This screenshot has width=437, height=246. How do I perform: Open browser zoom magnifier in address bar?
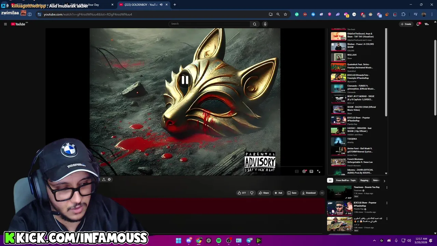278,14
